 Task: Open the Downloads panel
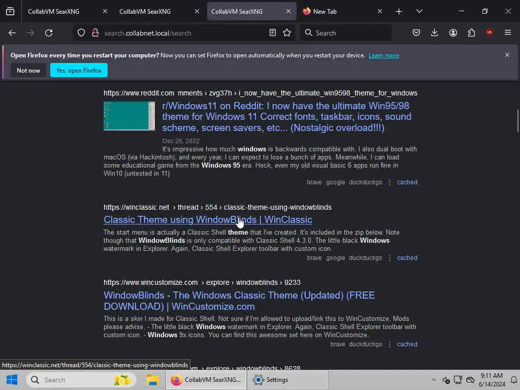point(435,33)
